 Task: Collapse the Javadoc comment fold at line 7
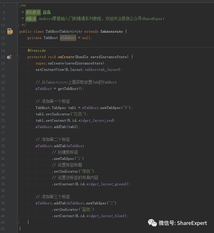[x=17, y=6]
